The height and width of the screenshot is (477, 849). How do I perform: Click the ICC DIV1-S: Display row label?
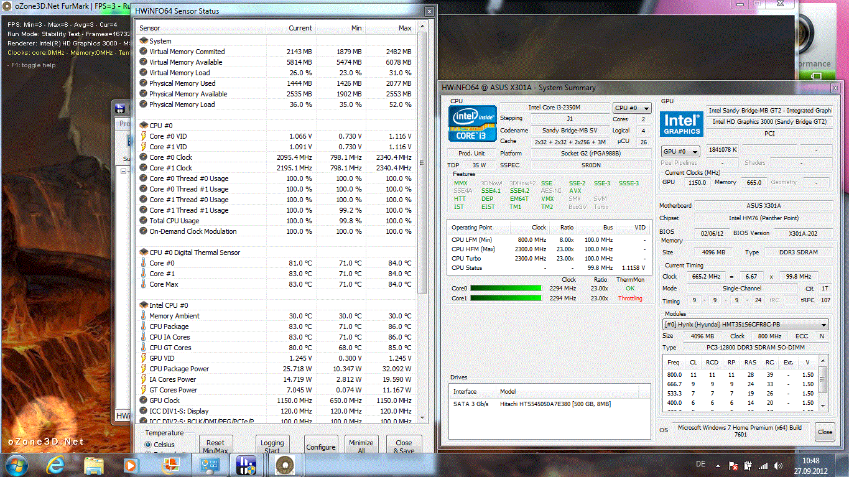179,411
